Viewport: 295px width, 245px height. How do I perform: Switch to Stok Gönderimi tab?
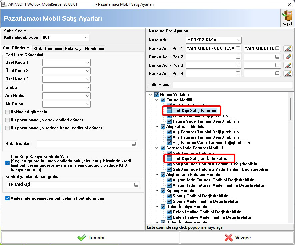point(48,49)
